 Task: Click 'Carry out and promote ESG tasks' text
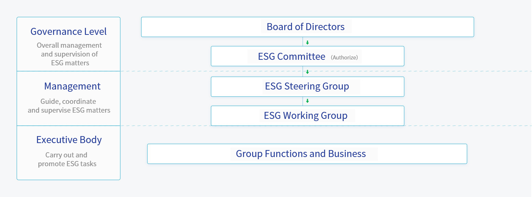67,159
